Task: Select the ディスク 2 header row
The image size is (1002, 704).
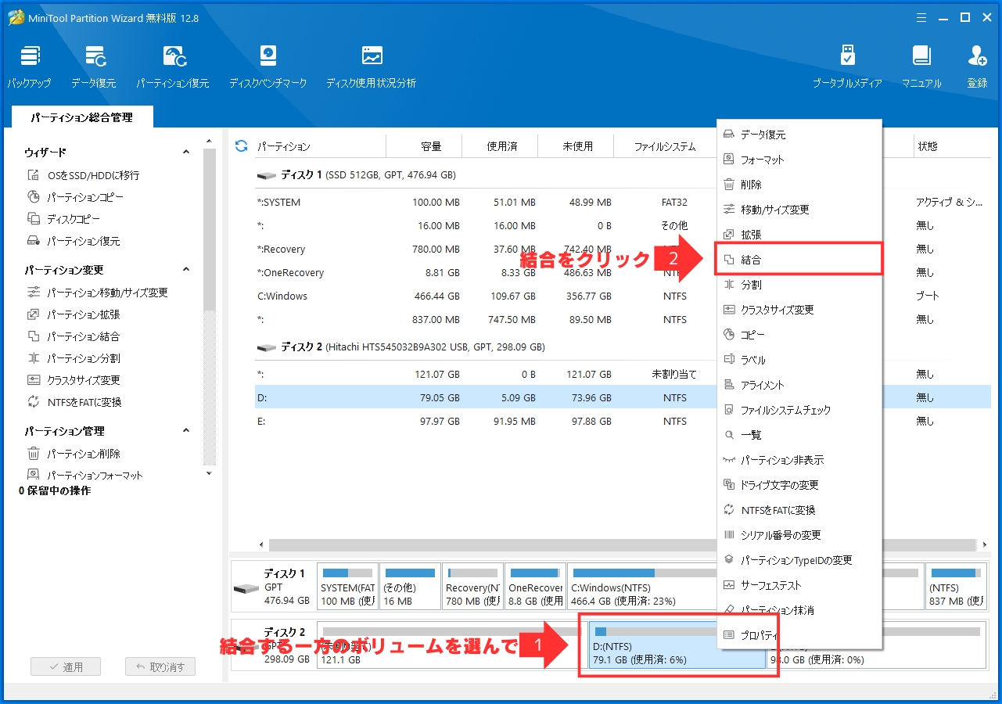Action: (485, 347)
